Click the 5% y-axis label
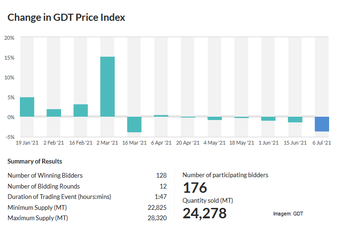Viewport: 340px width, 232px height. click(11, 97)
